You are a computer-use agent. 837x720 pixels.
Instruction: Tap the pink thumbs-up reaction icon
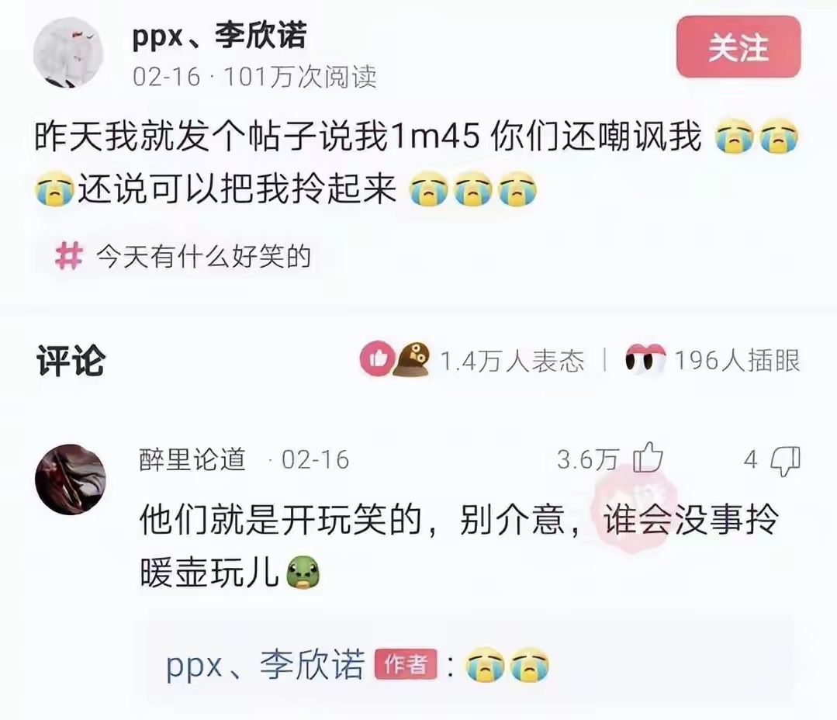pos(378,358)
